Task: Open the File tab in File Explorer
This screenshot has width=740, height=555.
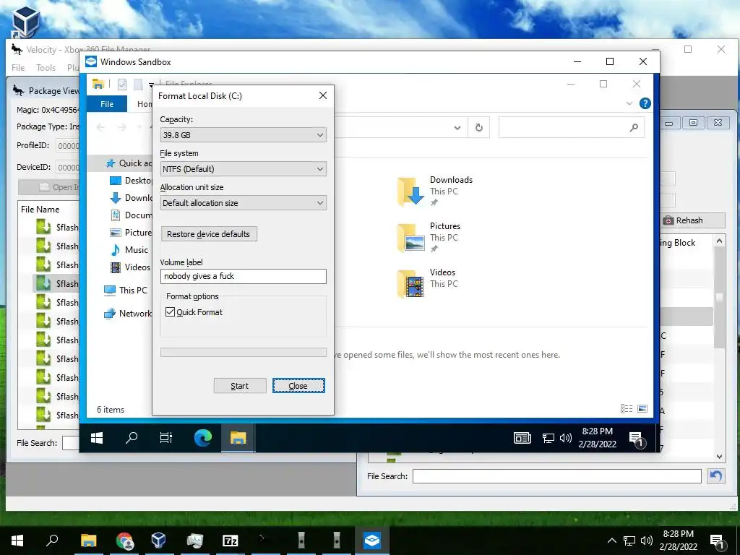Action: click(x=107, y=104)
